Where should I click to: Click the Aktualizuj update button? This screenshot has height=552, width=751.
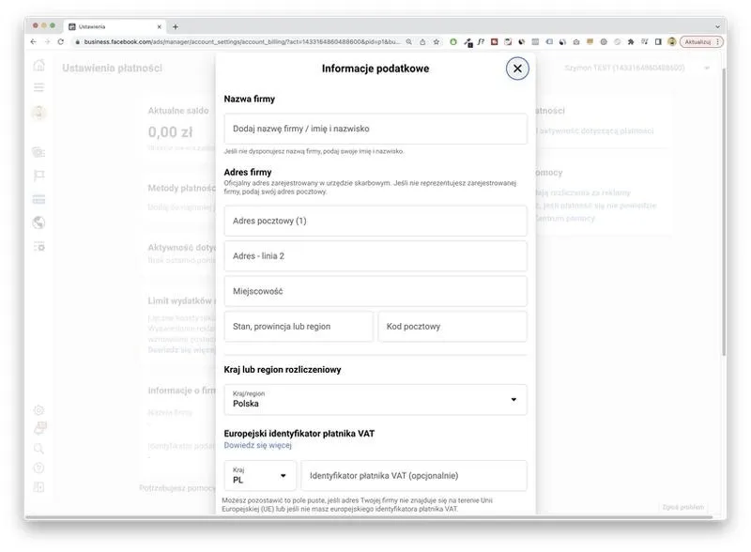click(697, 41)
